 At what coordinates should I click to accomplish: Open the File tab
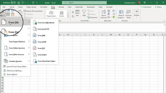[x=4, y=7]
